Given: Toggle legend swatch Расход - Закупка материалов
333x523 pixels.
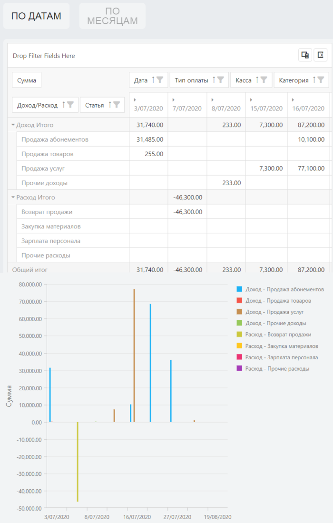Looking at the screenshot, I should coord(239,346).
